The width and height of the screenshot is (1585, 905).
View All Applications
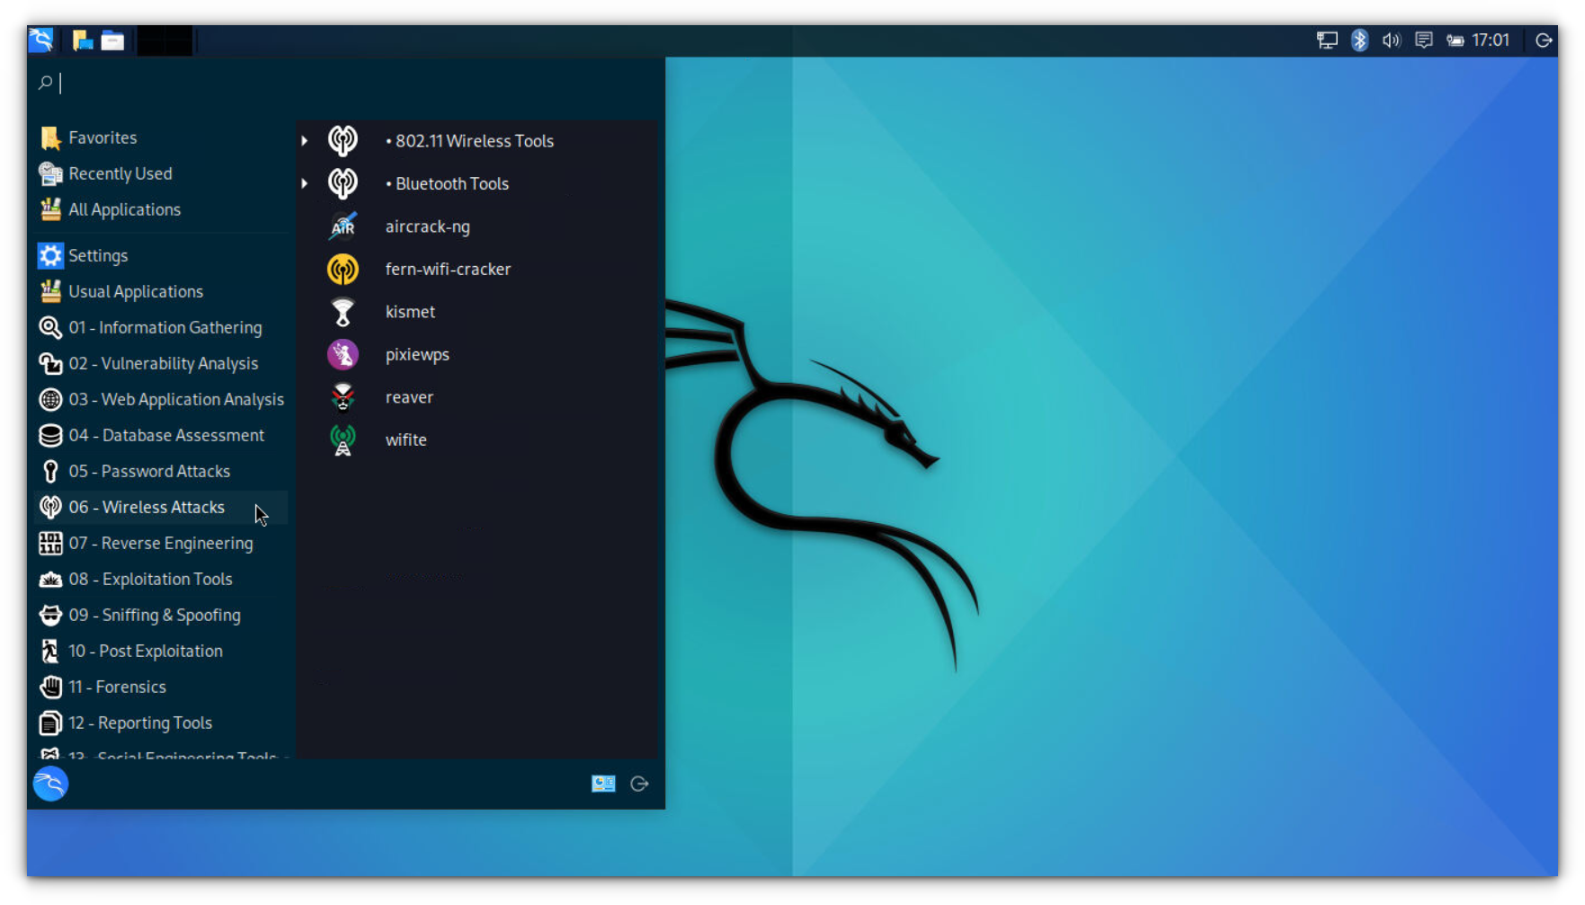[x=124, y=209]
